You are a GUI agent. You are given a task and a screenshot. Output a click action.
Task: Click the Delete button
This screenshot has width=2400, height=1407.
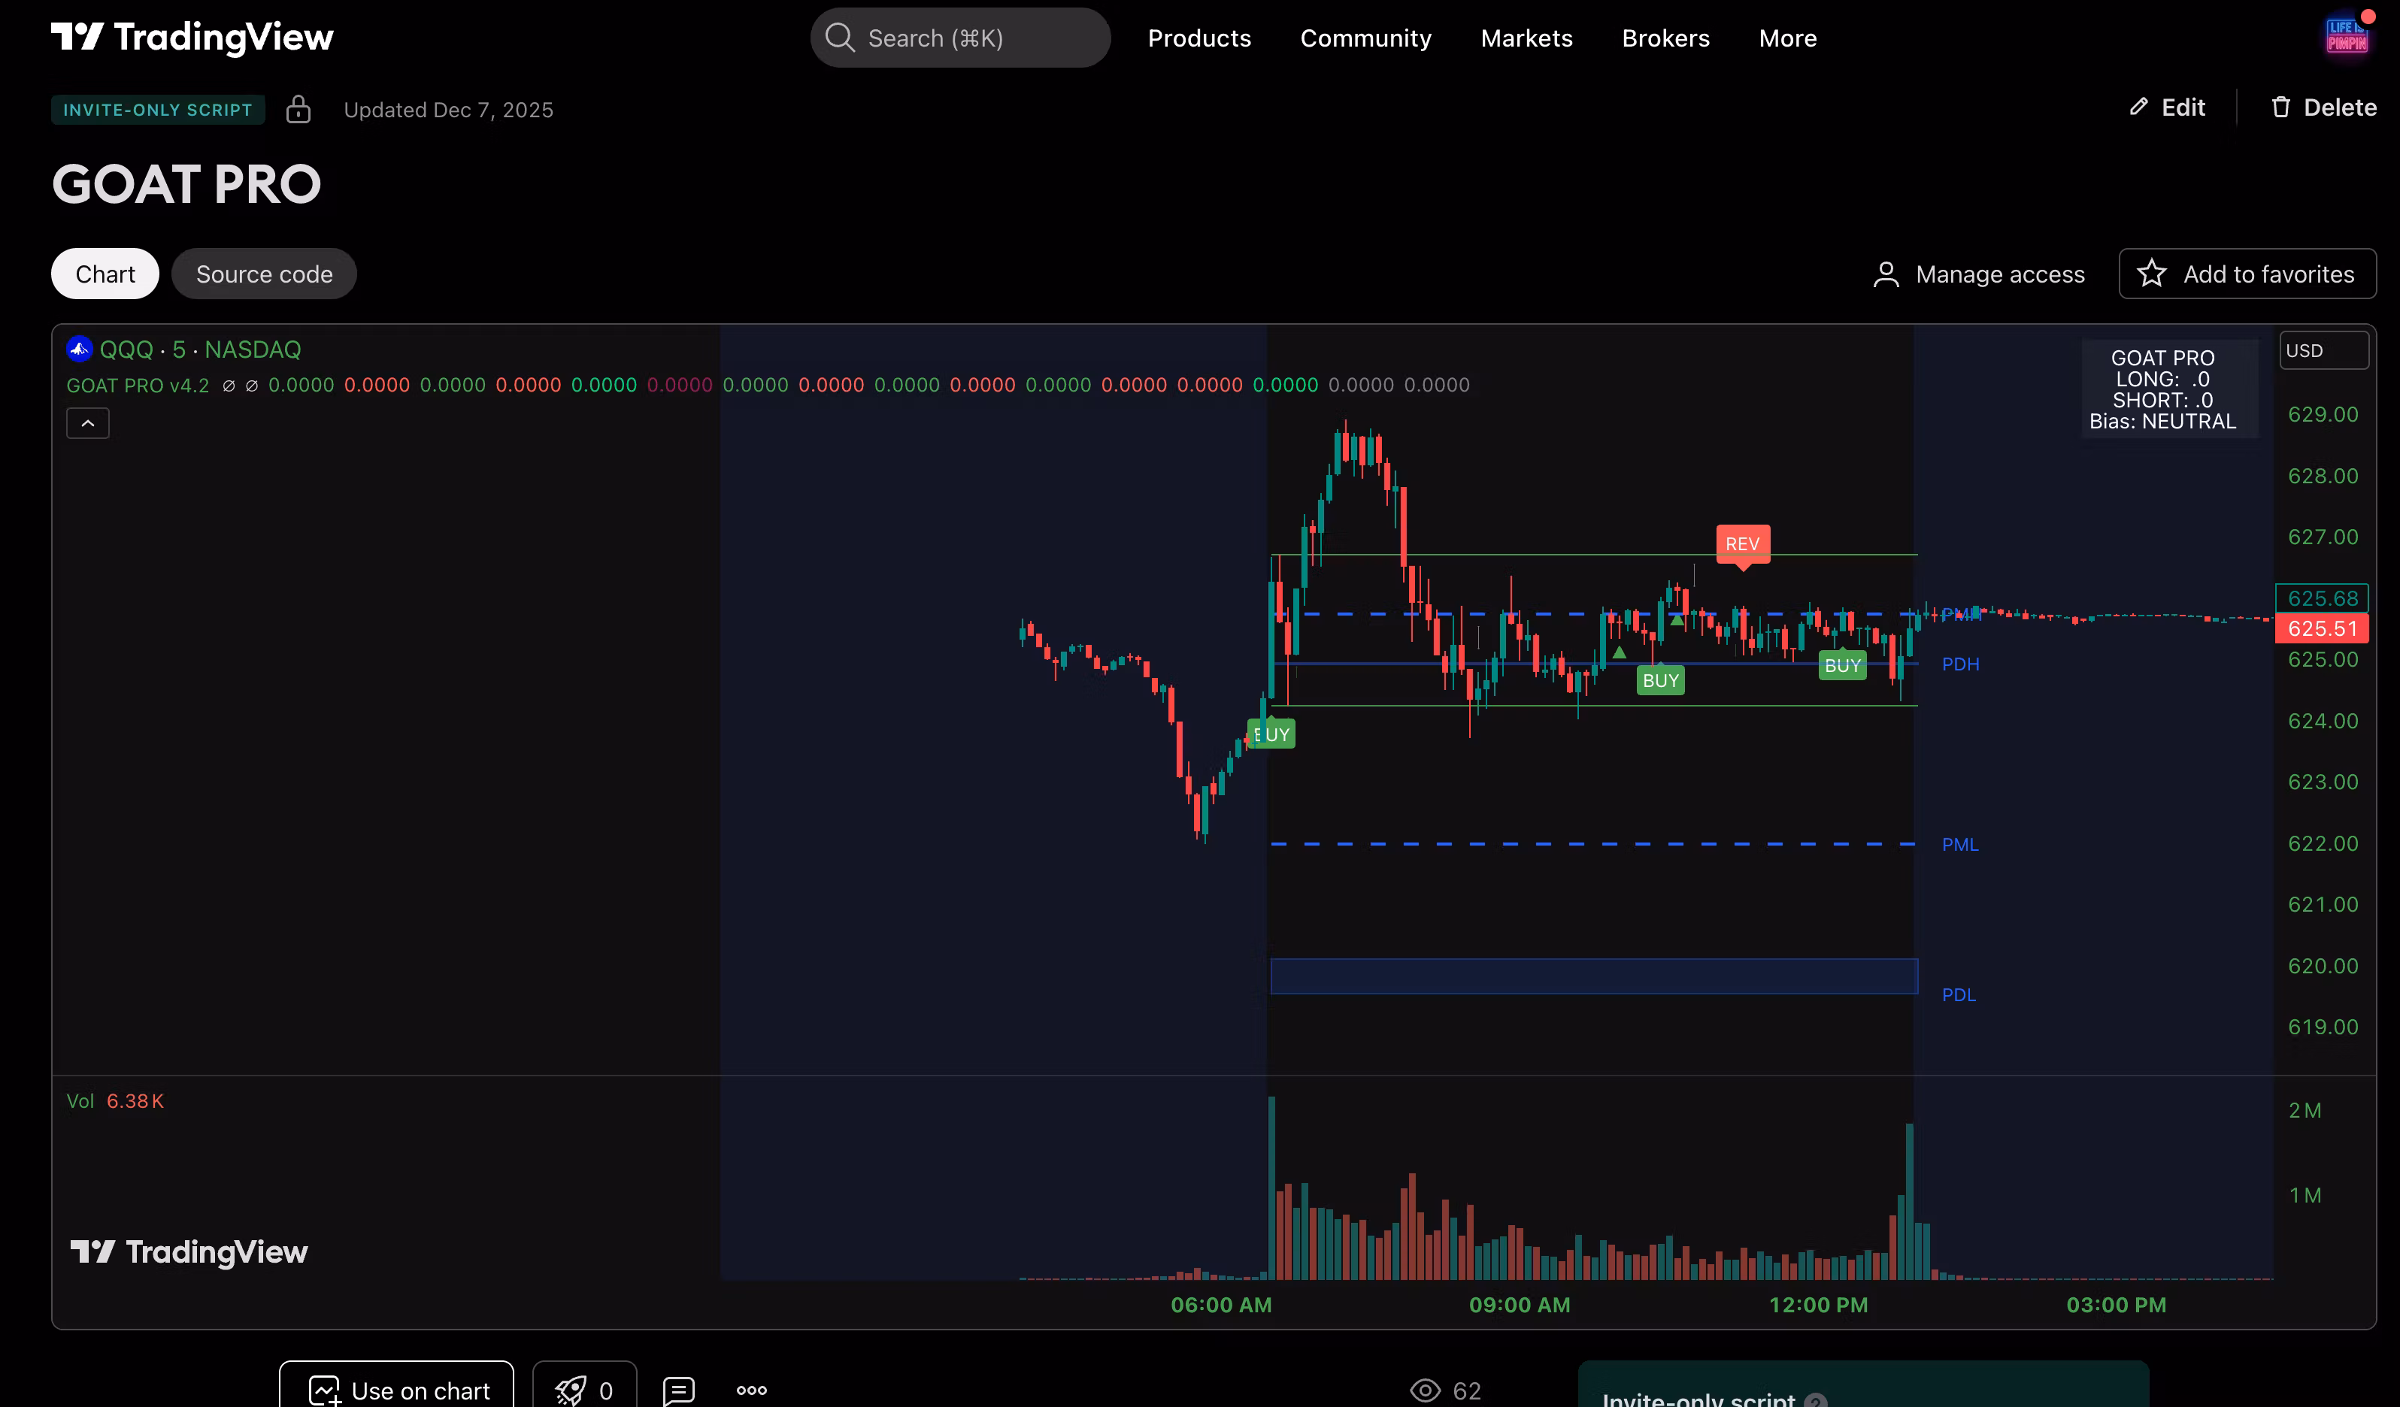[2323, 107]
